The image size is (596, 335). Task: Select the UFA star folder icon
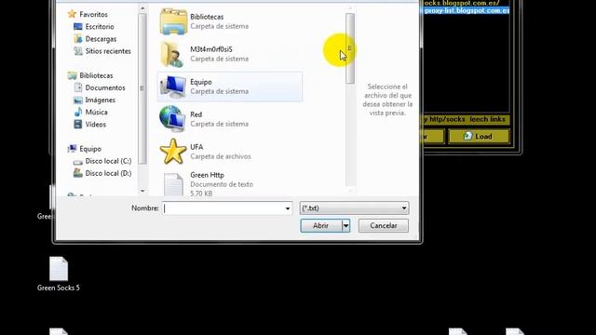pyautogui.click(x=173, y=152)
